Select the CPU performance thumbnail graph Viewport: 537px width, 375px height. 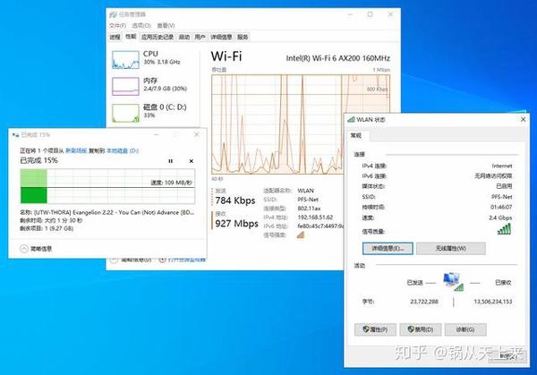click(125, 60)
